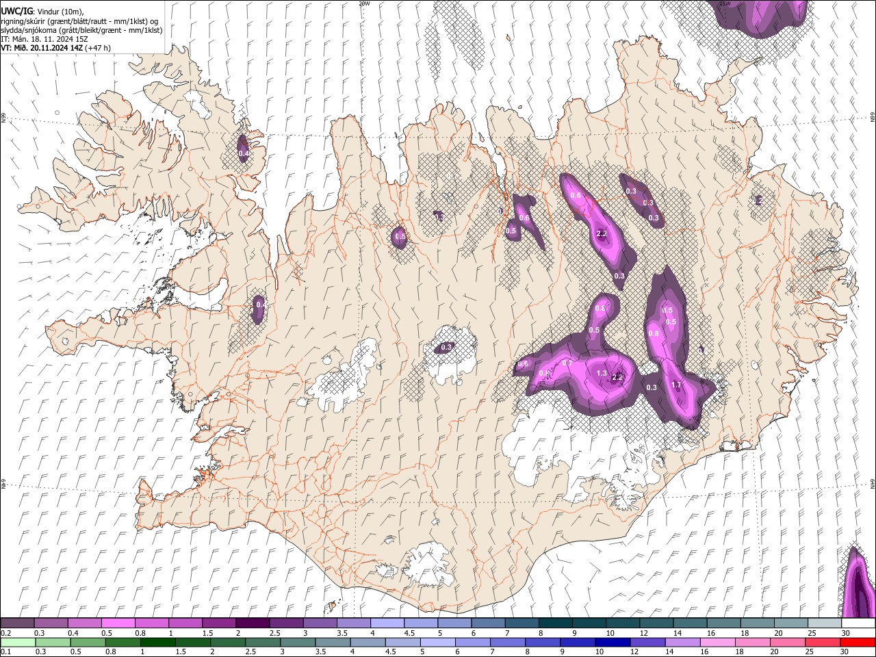Viewport: 876px width, 657px height.
Task: Click the '0.2' label in snow legend
Action: point(5,633)
